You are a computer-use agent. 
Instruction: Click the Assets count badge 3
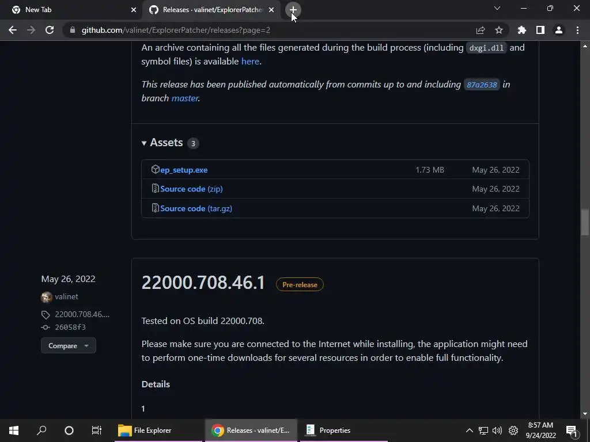point(193,143)
